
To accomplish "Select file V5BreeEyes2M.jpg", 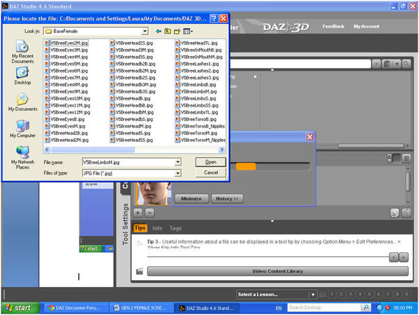I will (66, 43).
